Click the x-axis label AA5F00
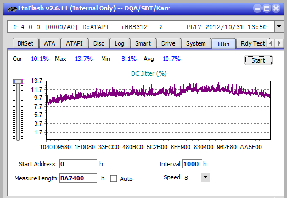The height and width of the screenshot is (198, 287). (251, 147)
